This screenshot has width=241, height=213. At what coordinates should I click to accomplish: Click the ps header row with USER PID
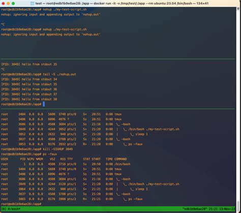[x=64, y=159]
